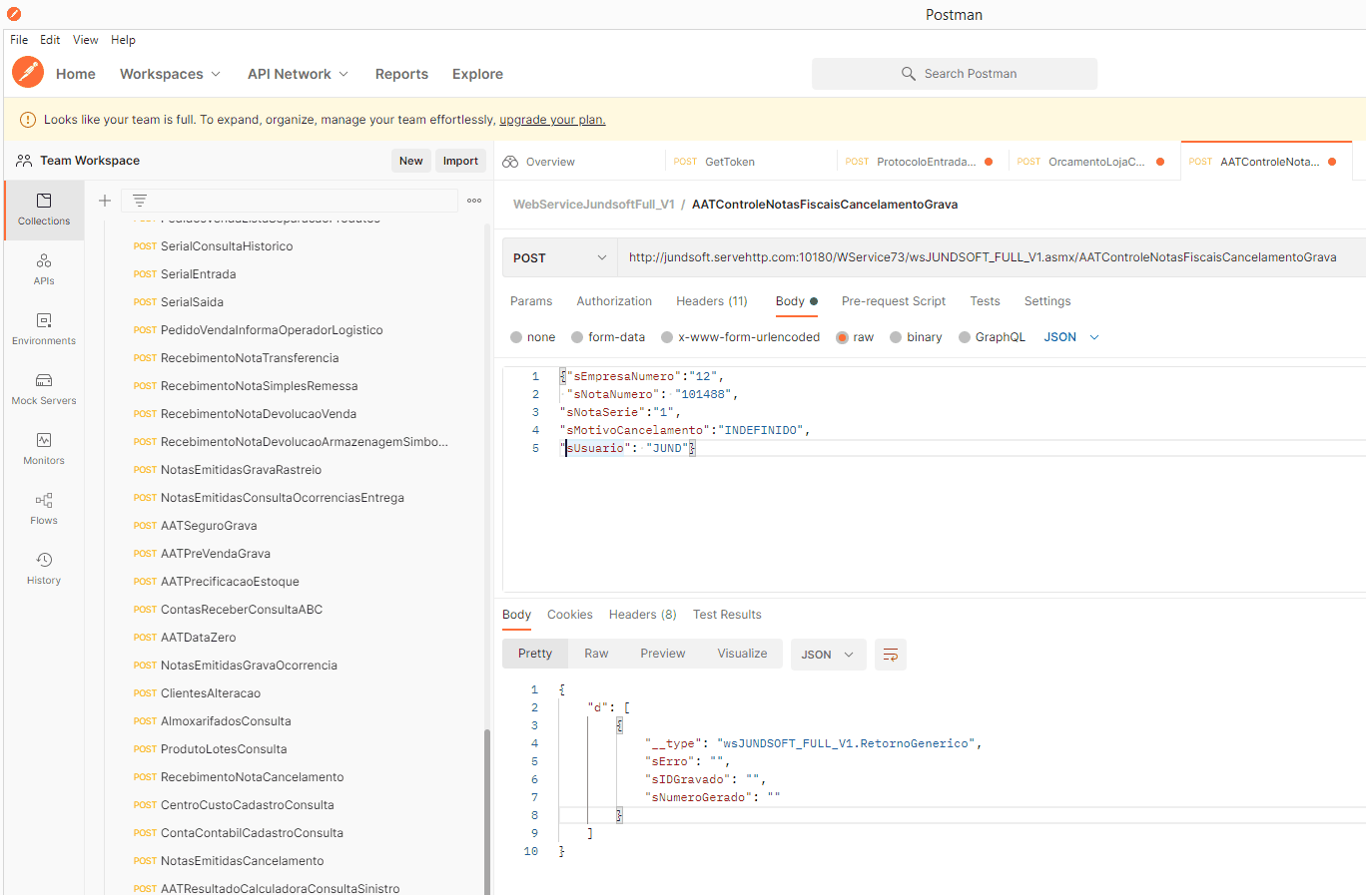Image resolution: width=1366 pixels, height=895 pixels.
Task: Open the Edit menu
Action: (x=50, y=40)
